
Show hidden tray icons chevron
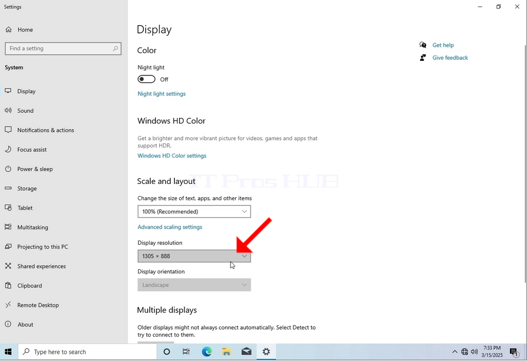click(455, 352)
